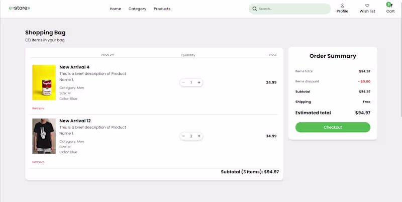This screenshot has height=202, width=402.
Task: Click the e-store logo
Action: (x=20, y=8)
